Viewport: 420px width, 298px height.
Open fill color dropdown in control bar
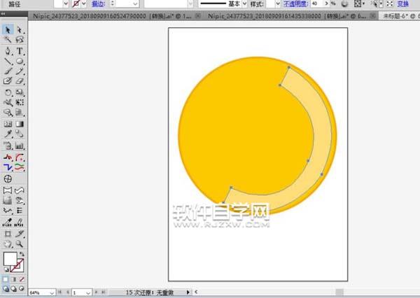point(66,3)
